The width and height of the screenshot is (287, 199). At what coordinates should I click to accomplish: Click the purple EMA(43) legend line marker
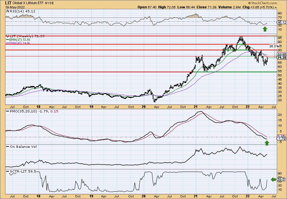coord(8,43)
